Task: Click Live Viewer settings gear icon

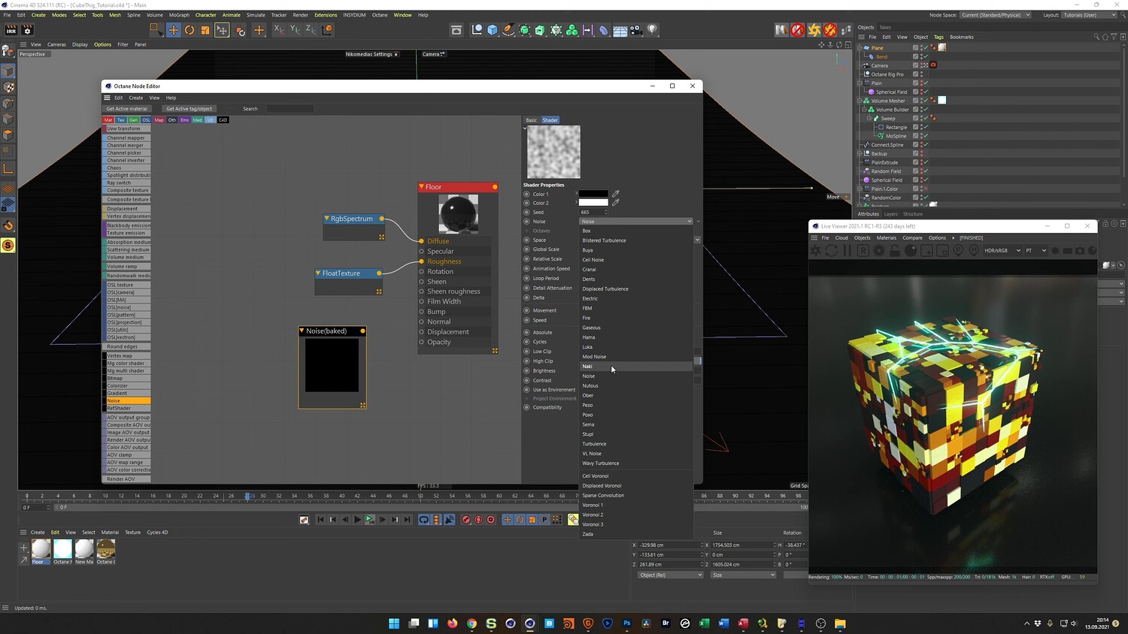Action: coord(879,250)
